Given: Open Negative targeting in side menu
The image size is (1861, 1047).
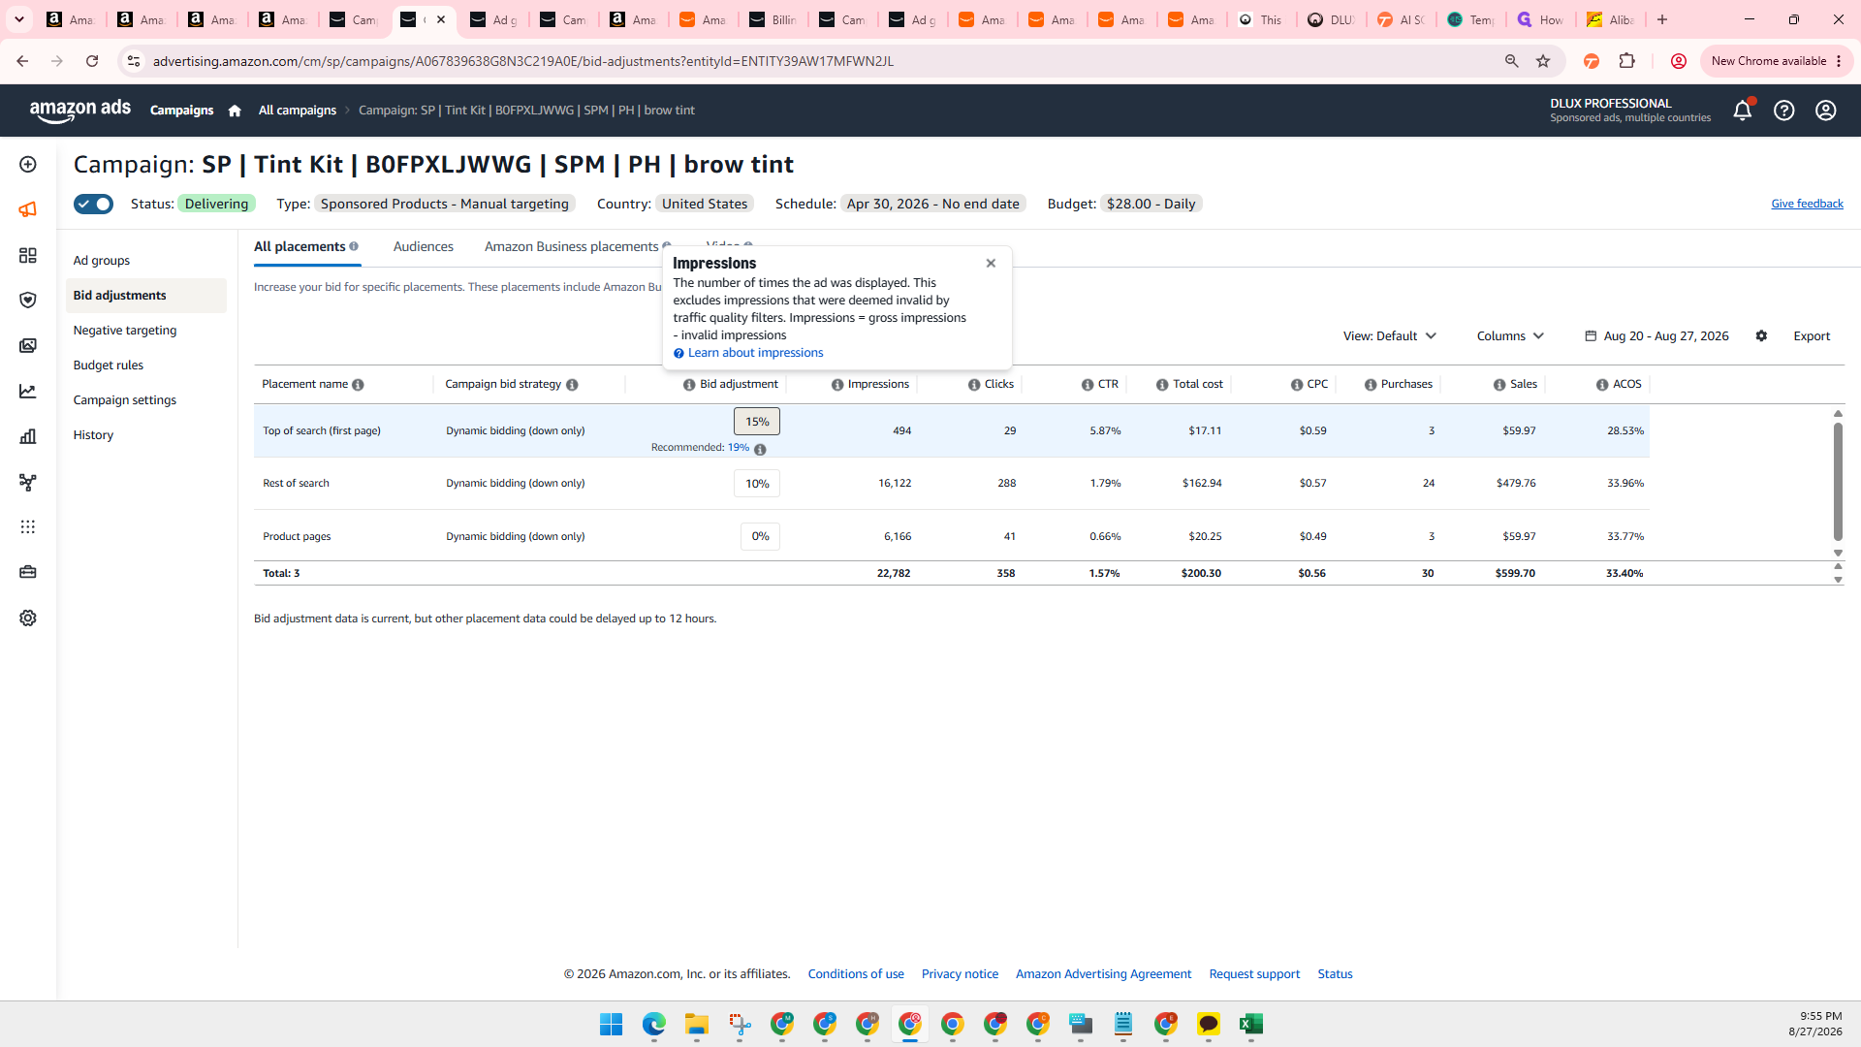Looking at the screenshot, I should 125,331.
